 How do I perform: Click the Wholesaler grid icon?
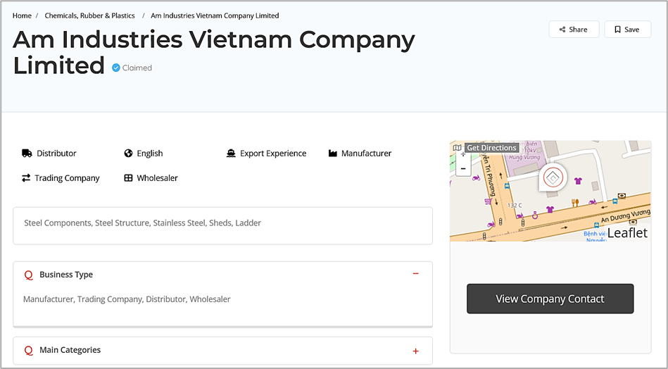128,178
